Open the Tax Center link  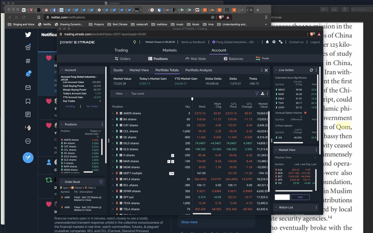tap(92, 106)
